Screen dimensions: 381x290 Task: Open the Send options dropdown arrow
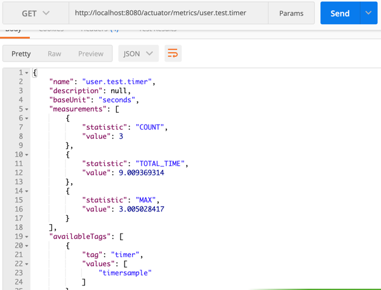click(x=368, y=13)
